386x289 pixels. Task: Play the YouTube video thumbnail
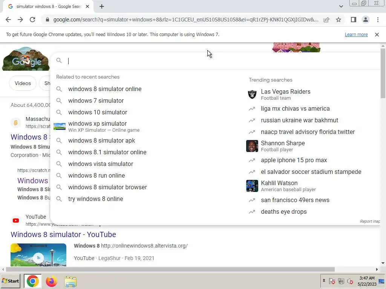pos(38,255)
